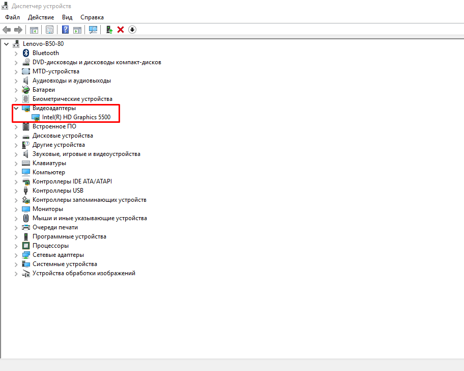Select Intel(R) HD Graphics 5500 device
Image resolution: width=464 pixels, height=371 pixels.
[x=76, y=117]
